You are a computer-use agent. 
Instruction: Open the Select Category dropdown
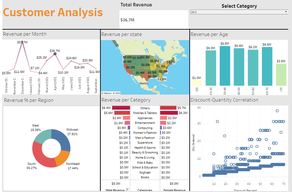pyautogui.click(x=239, y=12)
